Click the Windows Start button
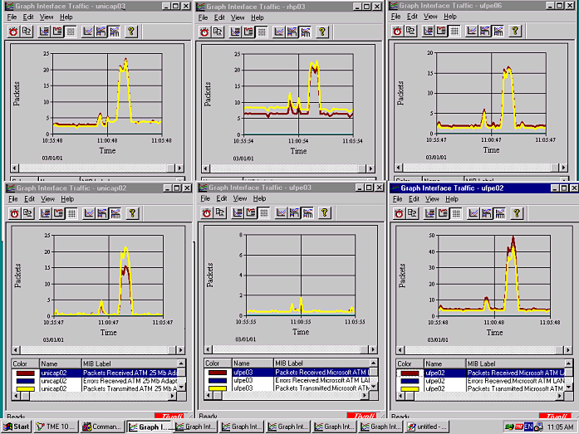The image size is (579, 434). coord(17,427)
